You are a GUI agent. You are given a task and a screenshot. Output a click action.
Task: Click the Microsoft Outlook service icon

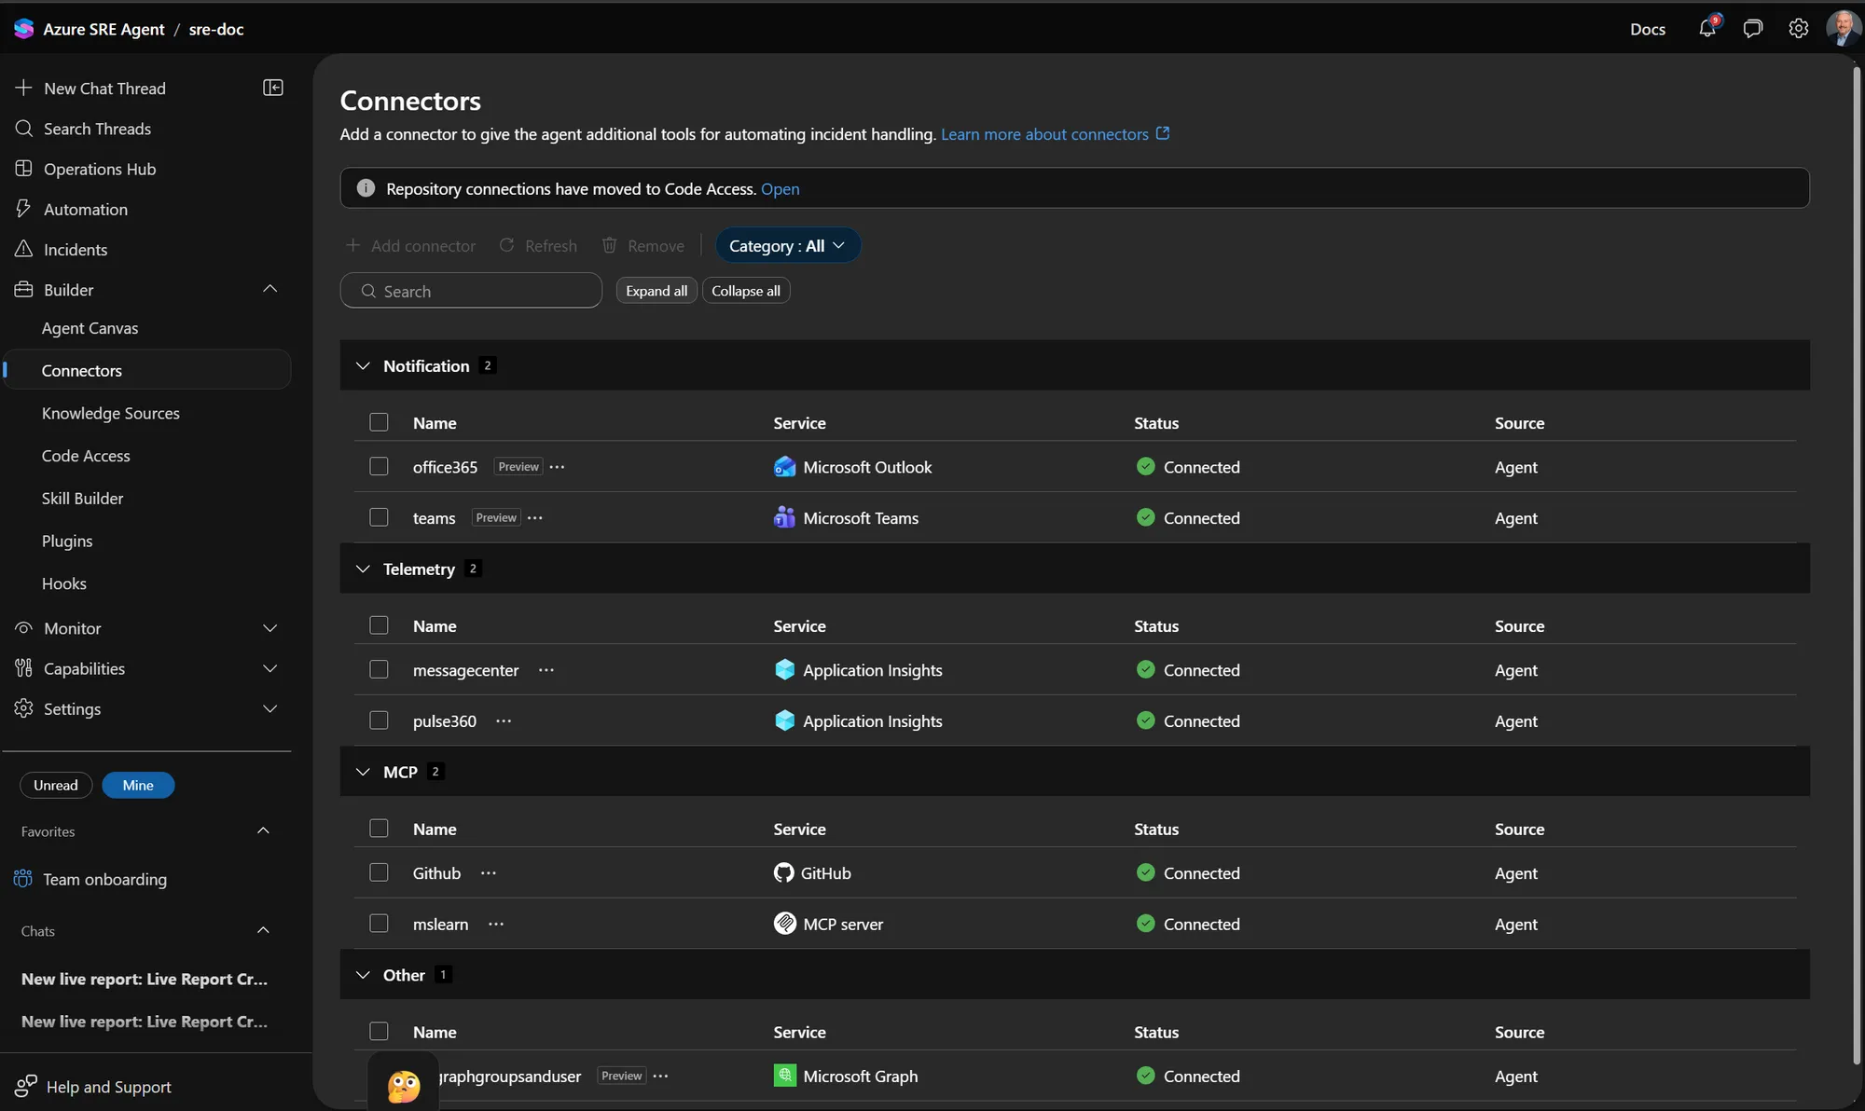[x=784, y=467]
